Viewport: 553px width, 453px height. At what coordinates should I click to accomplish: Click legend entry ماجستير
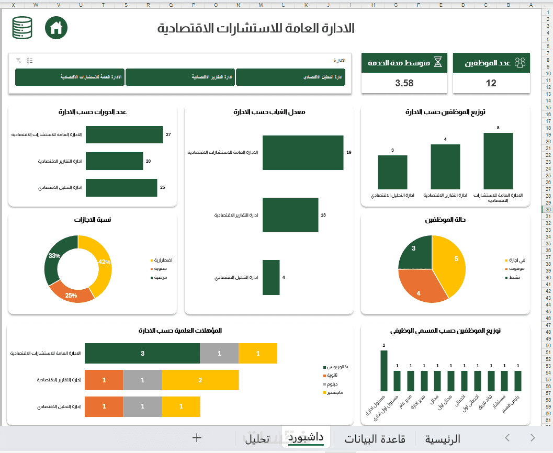[x=333, y=392]
